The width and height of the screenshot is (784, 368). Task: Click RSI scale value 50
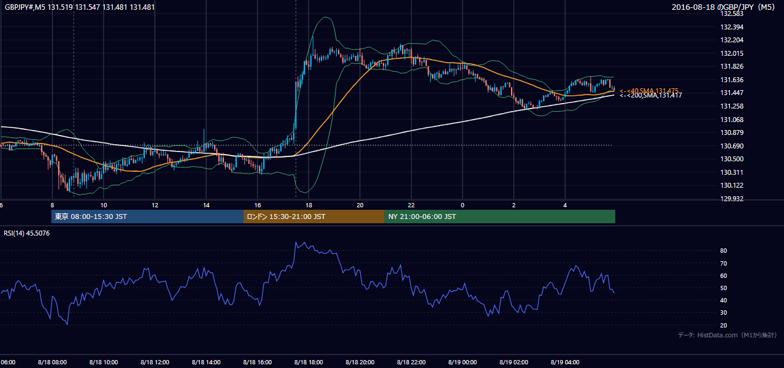click(x=723, y=288)
